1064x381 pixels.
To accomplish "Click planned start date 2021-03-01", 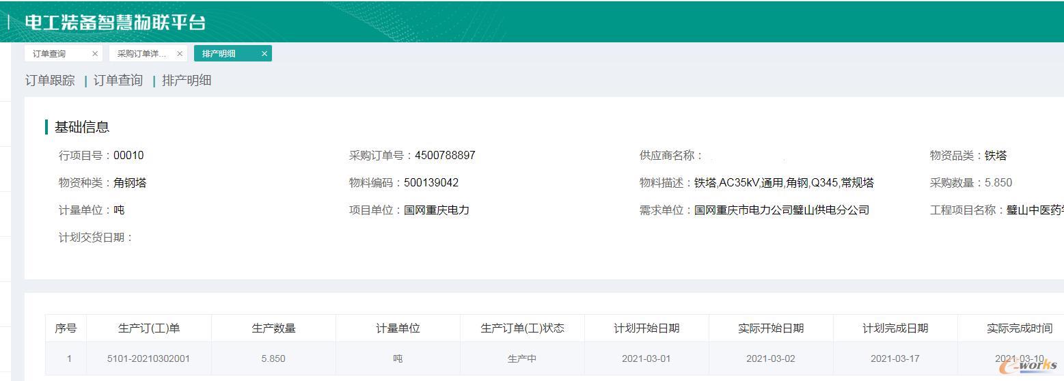I will pos(646,358).
